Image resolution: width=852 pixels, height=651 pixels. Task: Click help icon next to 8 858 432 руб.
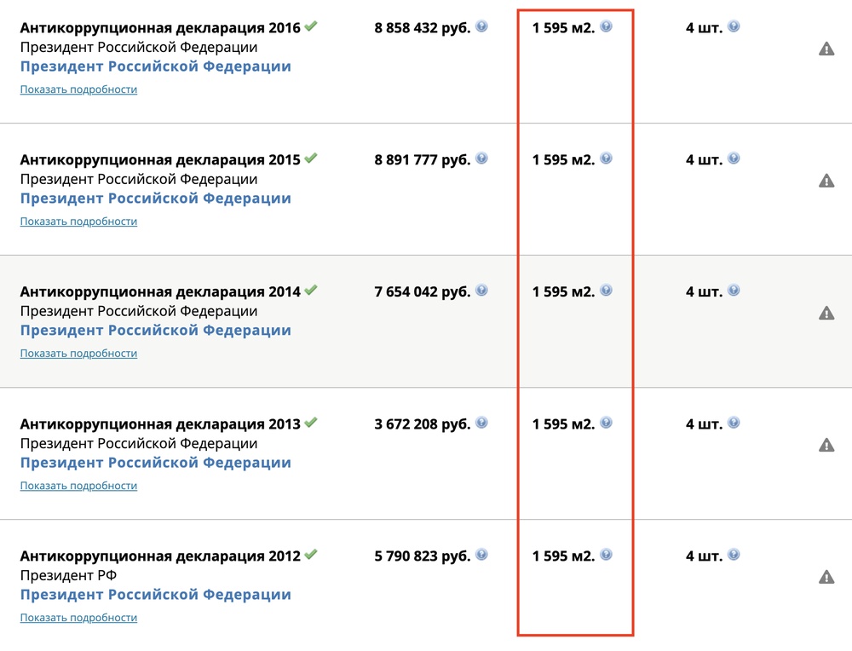tap(481, 26)
